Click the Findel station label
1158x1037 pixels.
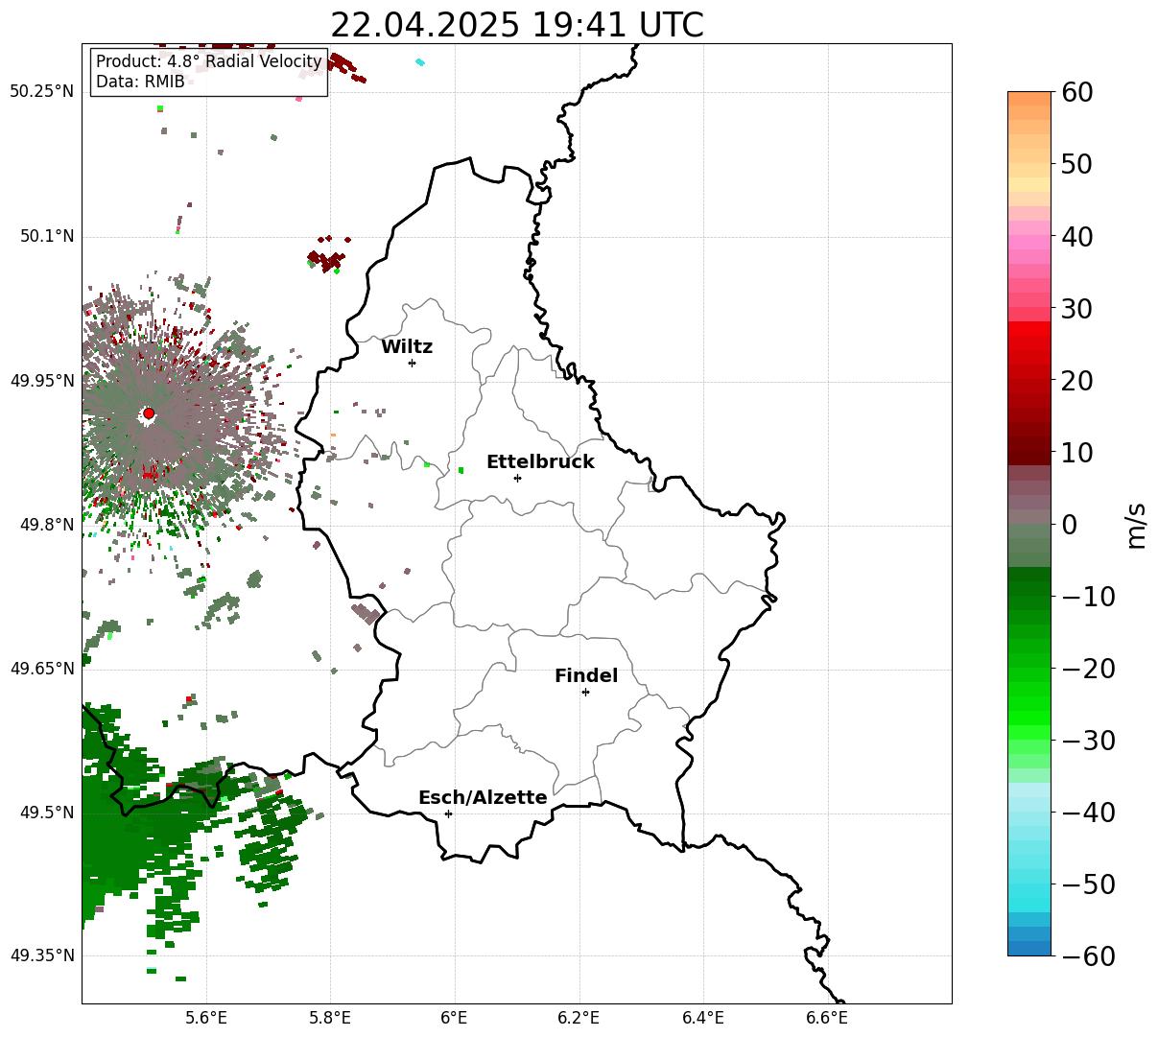coord(586,676)
